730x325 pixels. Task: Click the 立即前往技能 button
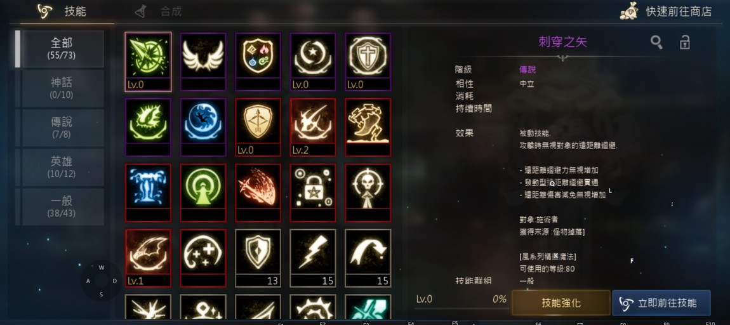point(661,303)
